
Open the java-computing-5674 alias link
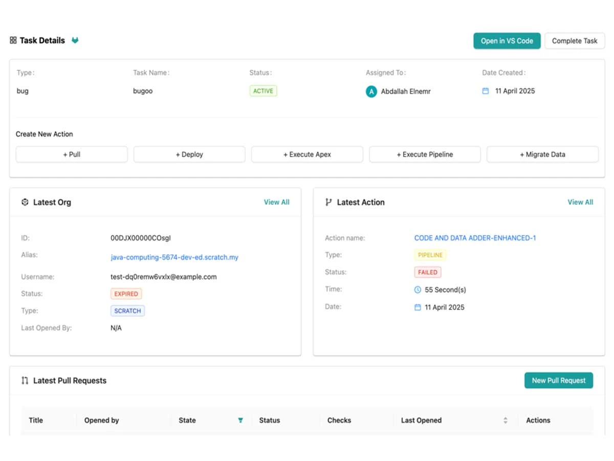coord(174,258)
